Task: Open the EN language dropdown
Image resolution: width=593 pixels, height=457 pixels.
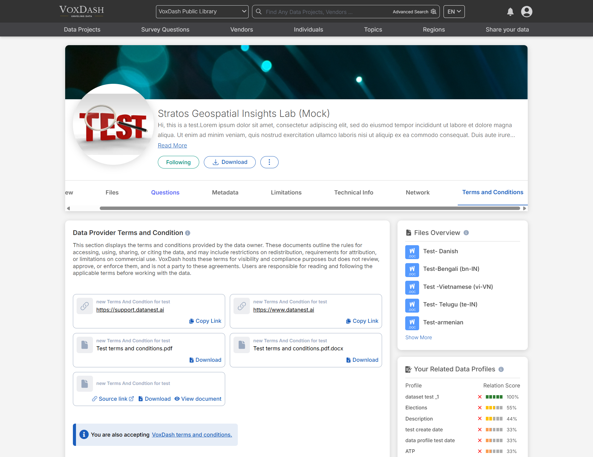Action: (x=453, y=11)
